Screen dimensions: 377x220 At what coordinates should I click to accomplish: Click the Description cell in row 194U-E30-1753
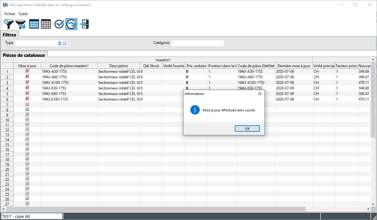(x=119, y=88)
